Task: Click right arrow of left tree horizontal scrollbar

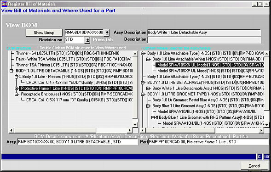Action: pos(130,130)
